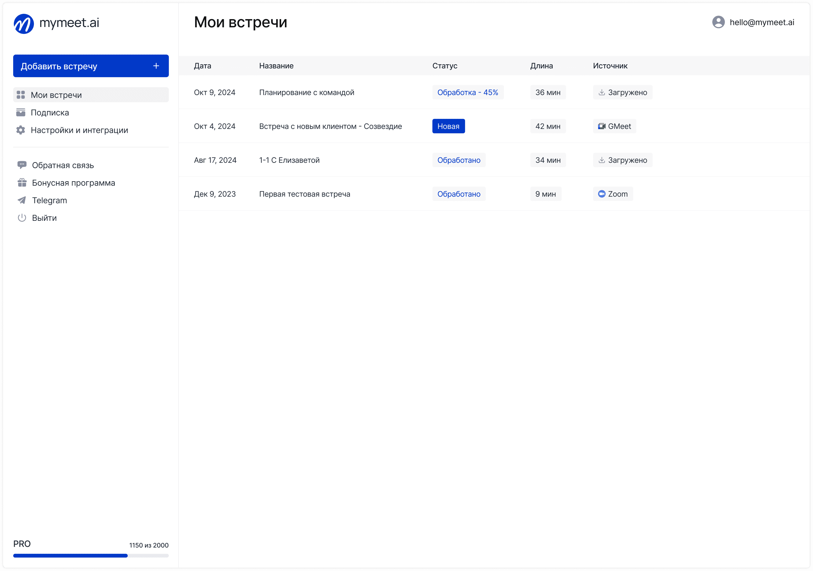
Task: Click the gear icon for Настройки и интеграции
Action: tap(21, 130)
